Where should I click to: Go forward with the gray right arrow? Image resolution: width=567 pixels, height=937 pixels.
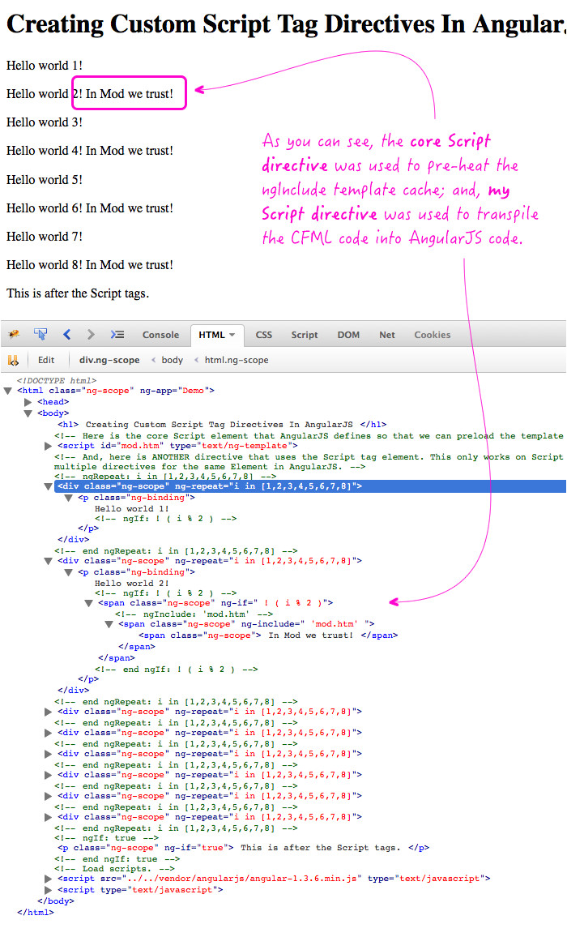91,334
